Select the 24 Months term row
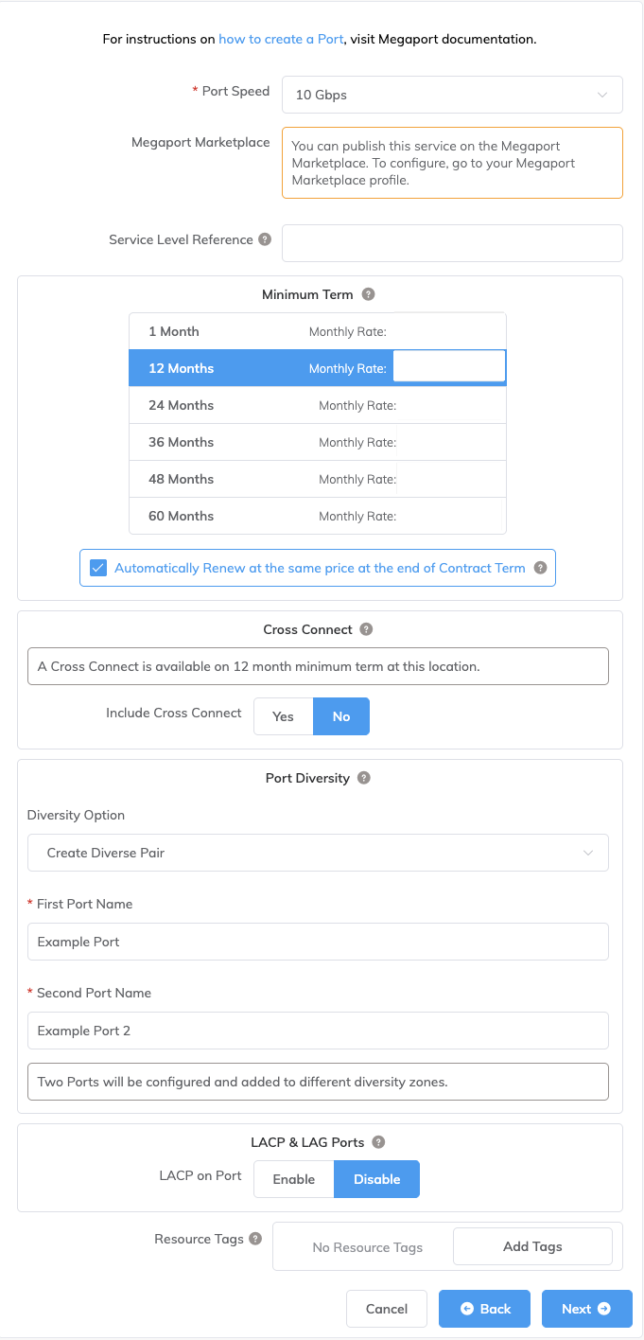644x1340 pixels. [x=317, y=405]
